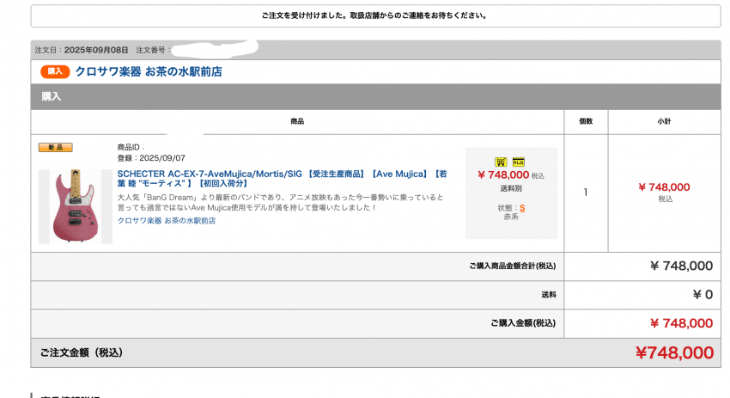Image resolution: width=730 pixels, height=398 pixels.
Task: Click the orange 購入 badge beside store name
Action: 55,71
